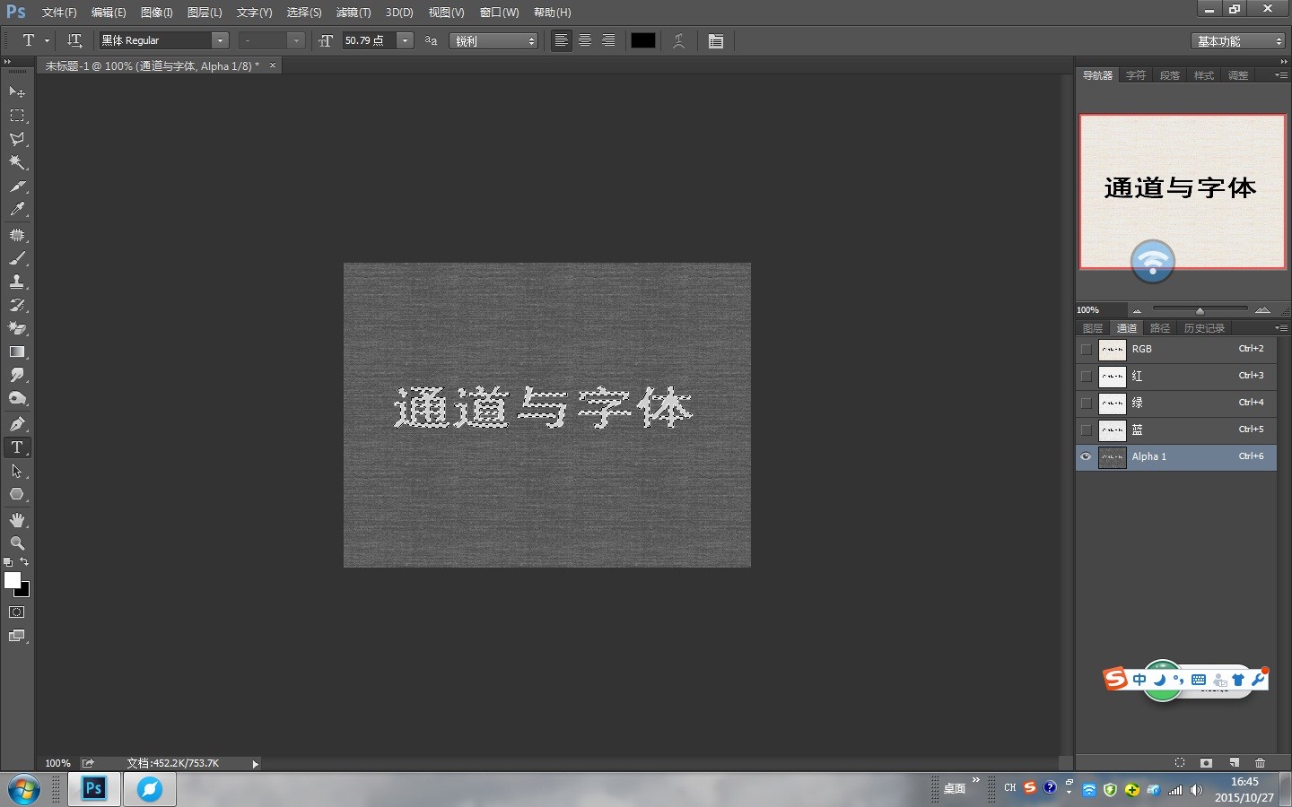Select the Magic Wand tool
Viewport: 1292px width, 807px height.
click(x=17, y=162)
